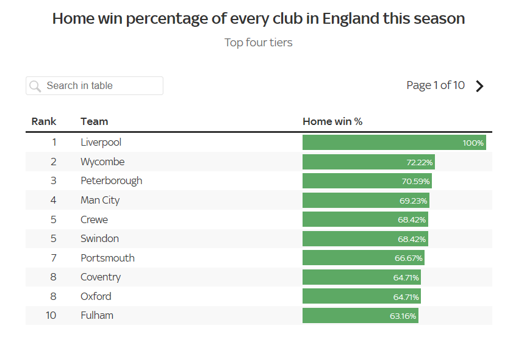Type in the Search in table field
Screen dimensions: 513x342
(x=101, y=86)
